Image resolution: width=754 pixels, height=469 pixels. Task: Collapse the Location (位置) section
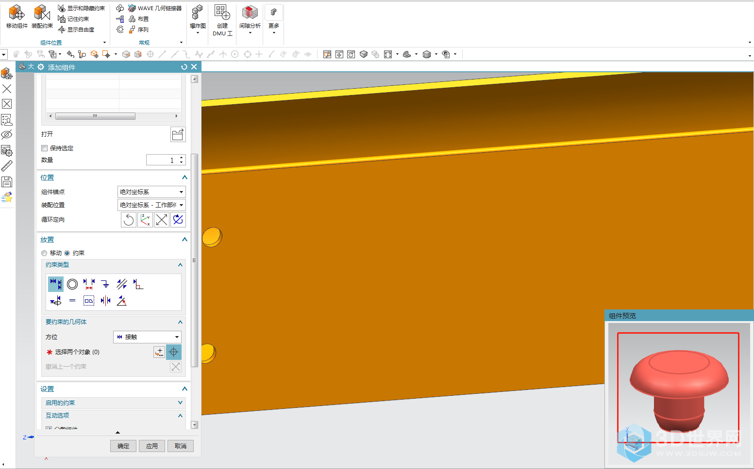(x=184, y=178)
